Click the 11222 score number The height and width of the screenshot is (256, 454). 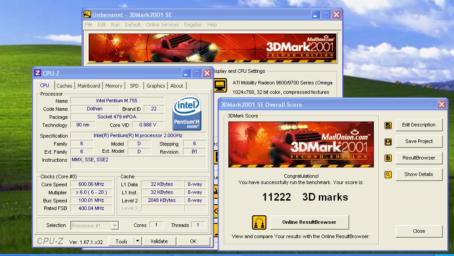pyautogui.click(x=277, y=197)
